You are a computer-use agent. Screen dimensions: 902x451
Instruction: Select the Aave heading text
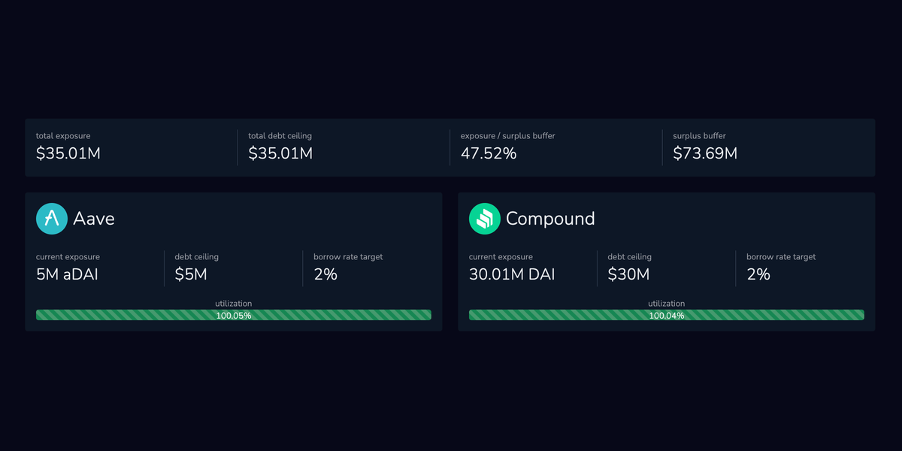pos(94,219)
